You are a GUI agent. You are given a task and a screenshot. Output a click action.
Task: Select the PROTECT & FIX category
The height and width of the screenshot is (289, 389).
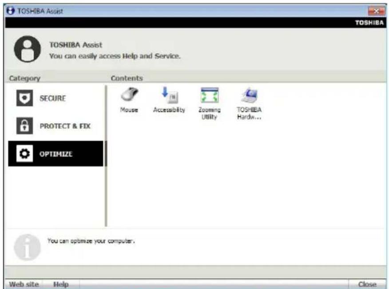coord(56,126)
